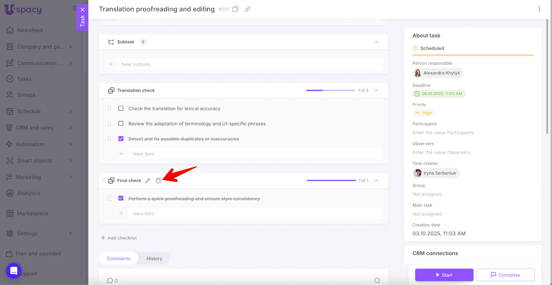Collapse the Translation check checklist
Viewport: 552px width, 285px height.
coord(376,91)
